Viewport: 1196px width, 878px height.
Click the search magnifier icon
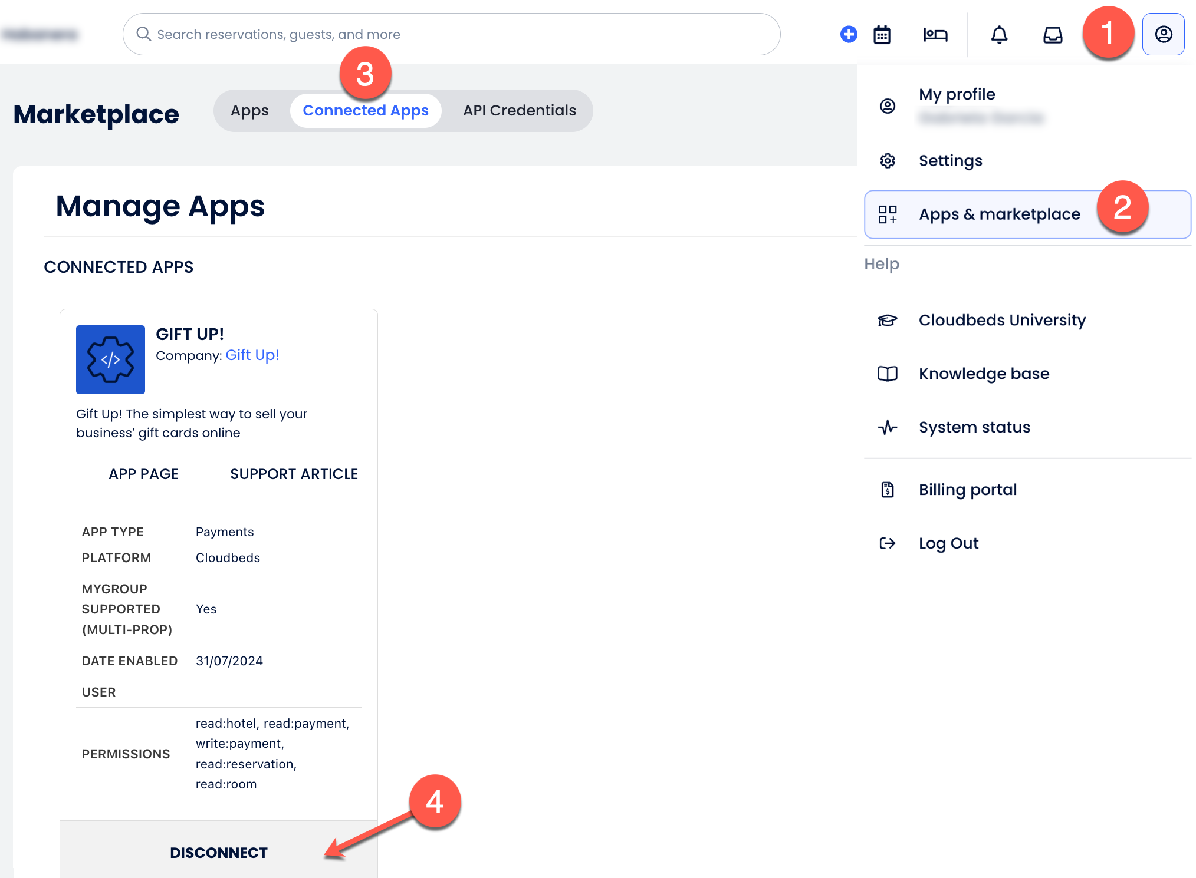tap(143, 34)
